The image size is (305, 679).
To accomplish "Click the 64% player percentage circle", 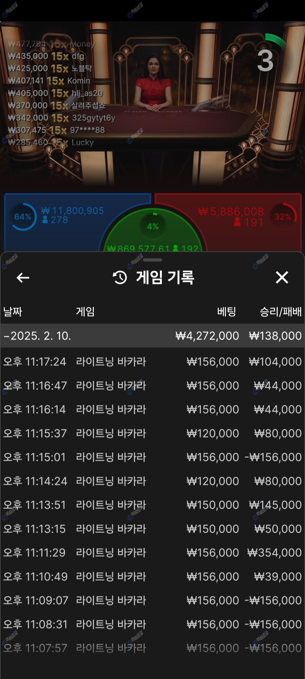I will pyautogui.click(x=23, y=217).
